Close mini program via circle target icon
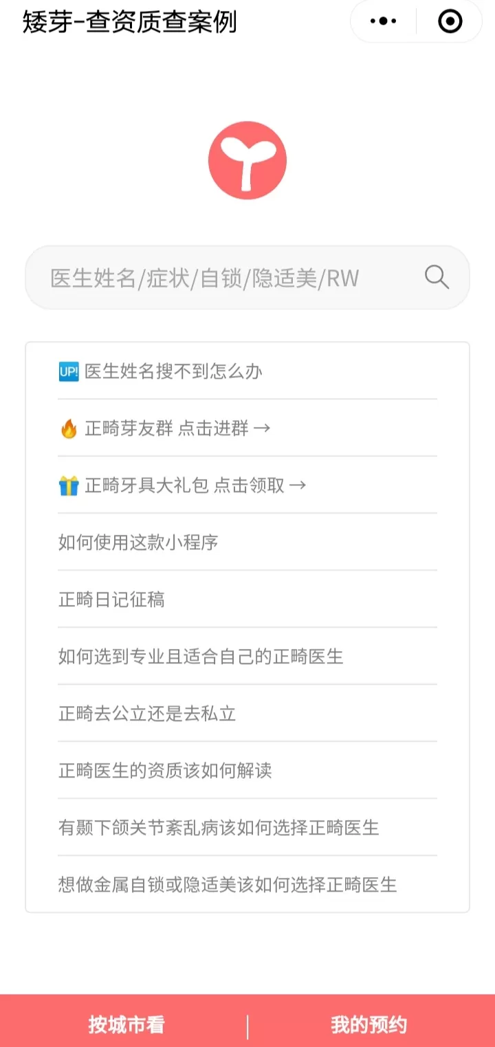This screenshot has width=495, height=1047. pyautogui.click(x=450, y=21)
